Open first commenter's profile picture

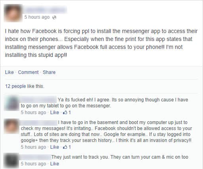[x=11, y=103]
